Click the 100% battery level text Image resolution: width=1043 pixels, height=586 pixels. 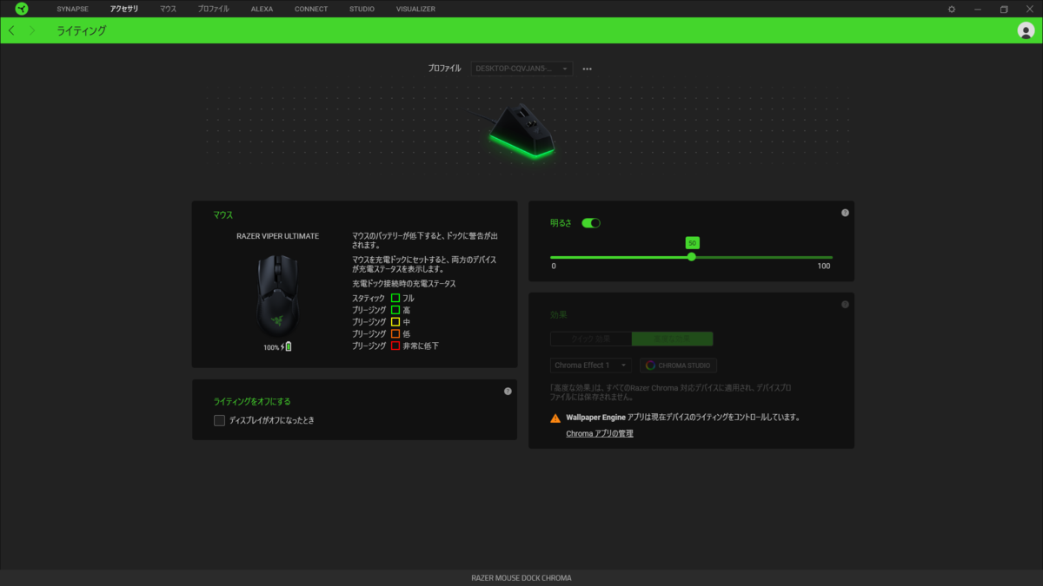(x=271, y=347)
